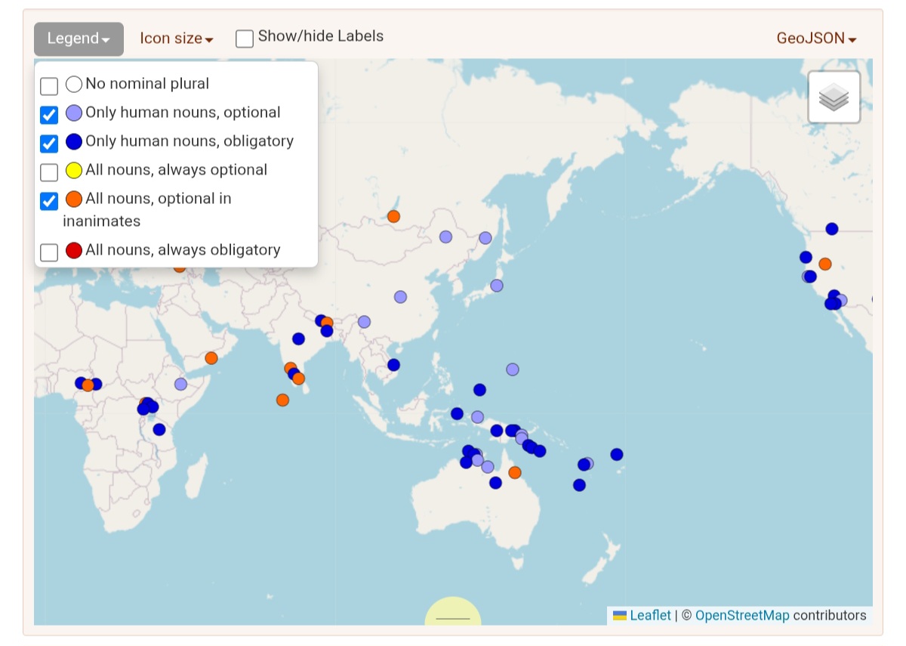Click the orange marker in Mongolia
This screenshot has width=906, height=646.
coord(393,217)
